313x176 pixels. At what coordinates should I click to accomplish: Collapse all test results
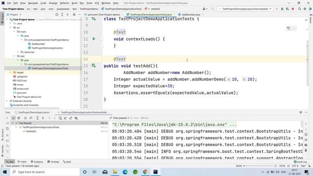click(x=43, y=118)
